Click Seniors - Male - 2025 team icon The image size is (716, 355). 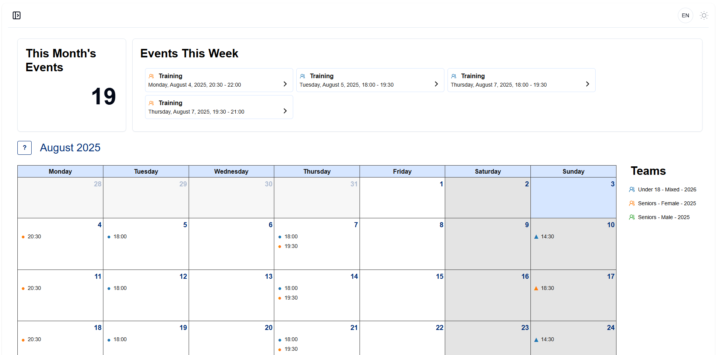[x=632, y=217]
